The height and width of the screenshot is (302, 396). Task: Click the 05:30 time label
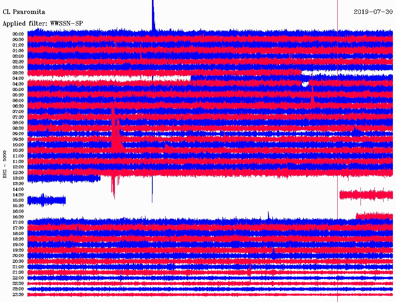tap(18, 95)
